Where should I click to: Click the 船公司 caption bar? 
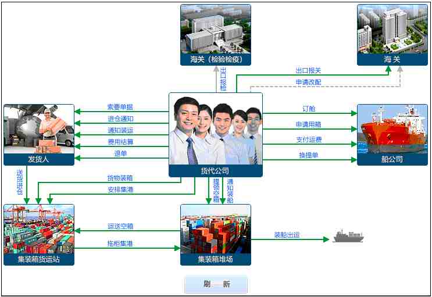392,159
